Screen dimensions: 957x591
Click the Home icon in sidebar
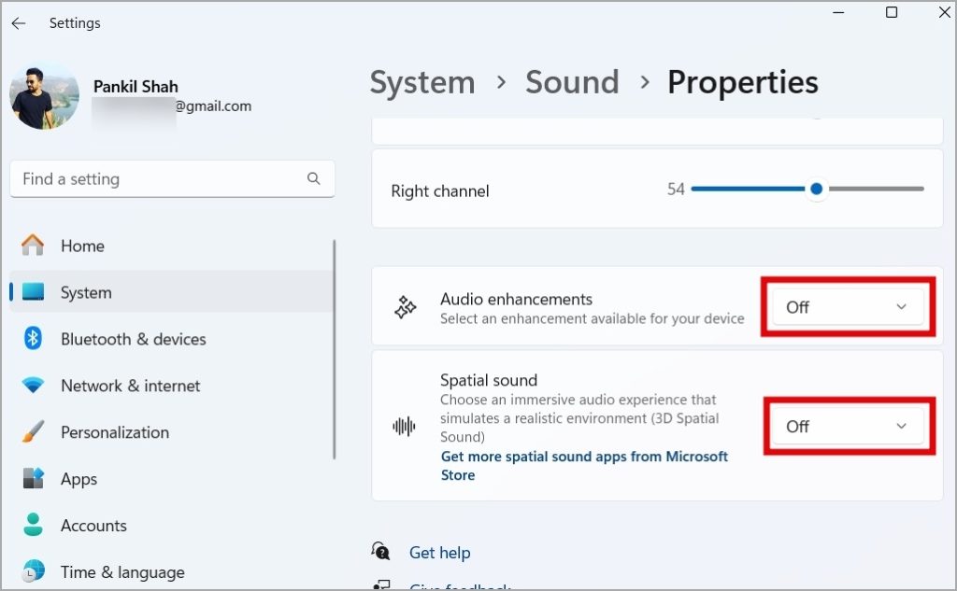[33, 246]
